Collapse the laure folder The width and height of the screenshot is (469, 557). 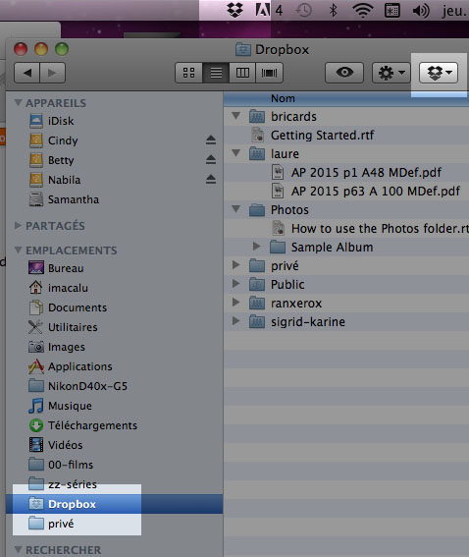(x=235, y=153)
